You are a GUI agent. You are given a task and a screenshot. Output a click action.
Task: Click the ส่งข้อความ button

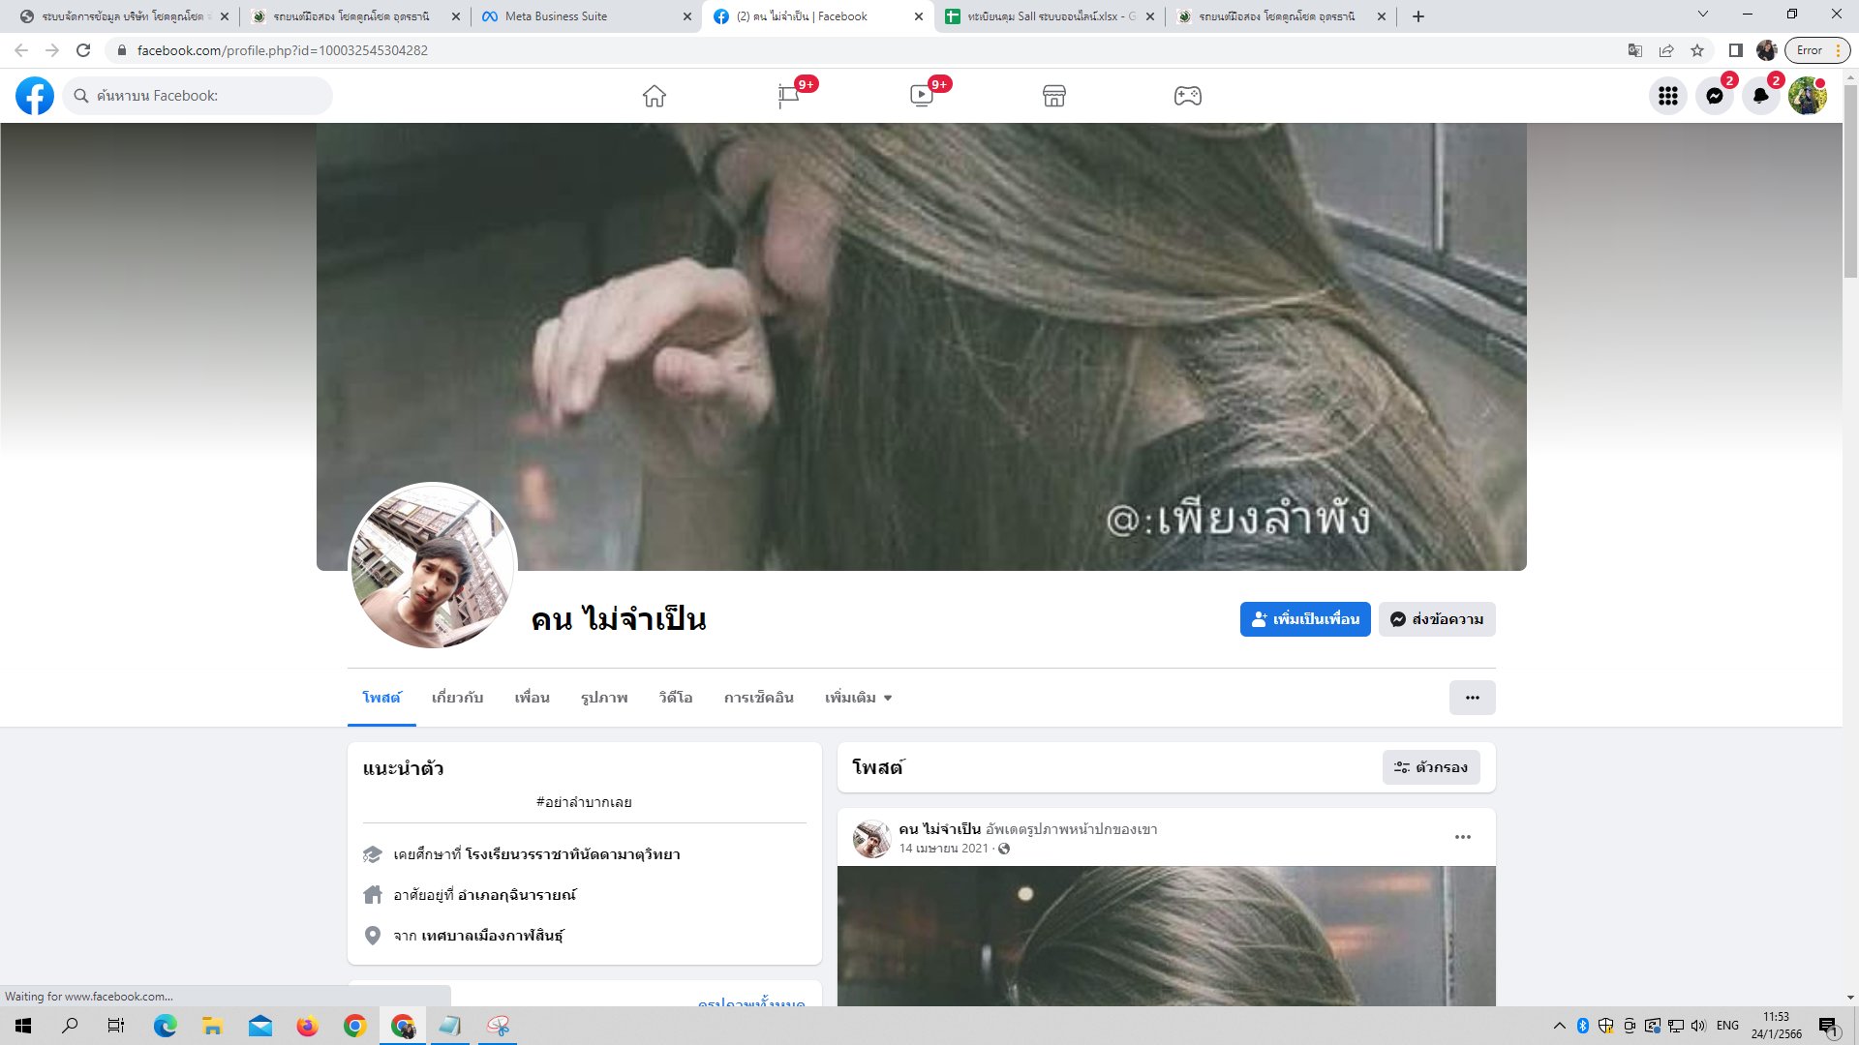[x=1437, y=619]
